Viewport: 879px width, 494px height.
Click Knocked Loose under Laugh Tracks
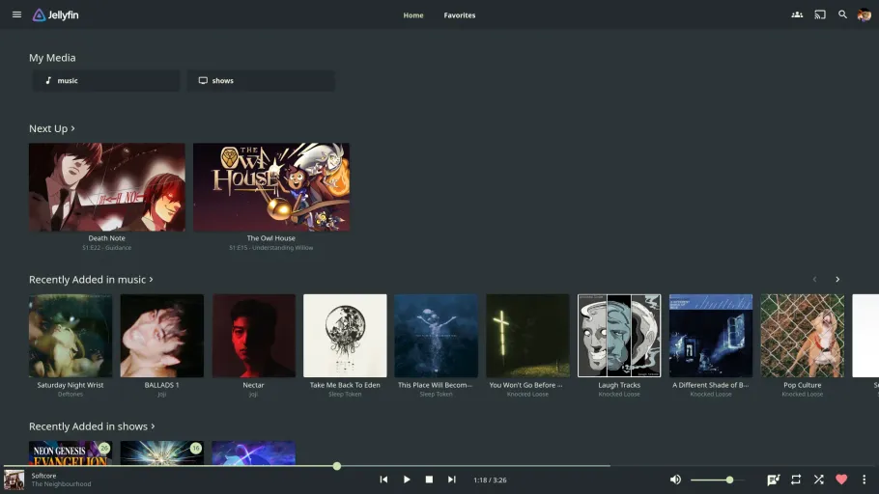(619, 395)
